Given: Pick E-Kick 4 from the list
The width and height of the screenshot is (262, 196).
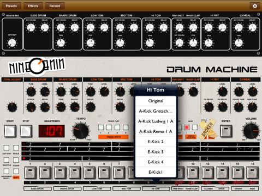Looking at the screenshot, I should click(x=156, y=162).
